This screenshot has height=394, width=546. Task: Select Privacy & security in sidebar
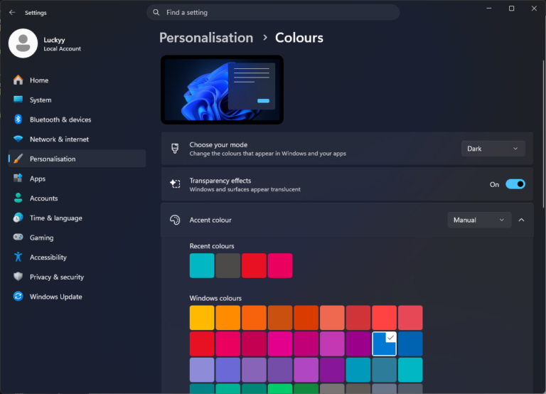pos(77,277)
